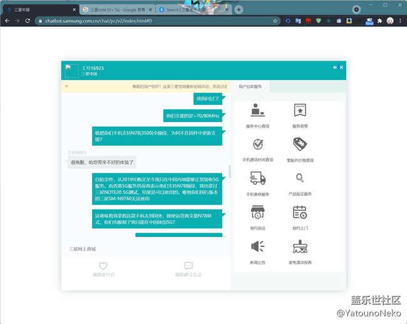Go forward in browser history
Image resolution: width=407 pixels, height=324 pixels.
tap(18, 21)
